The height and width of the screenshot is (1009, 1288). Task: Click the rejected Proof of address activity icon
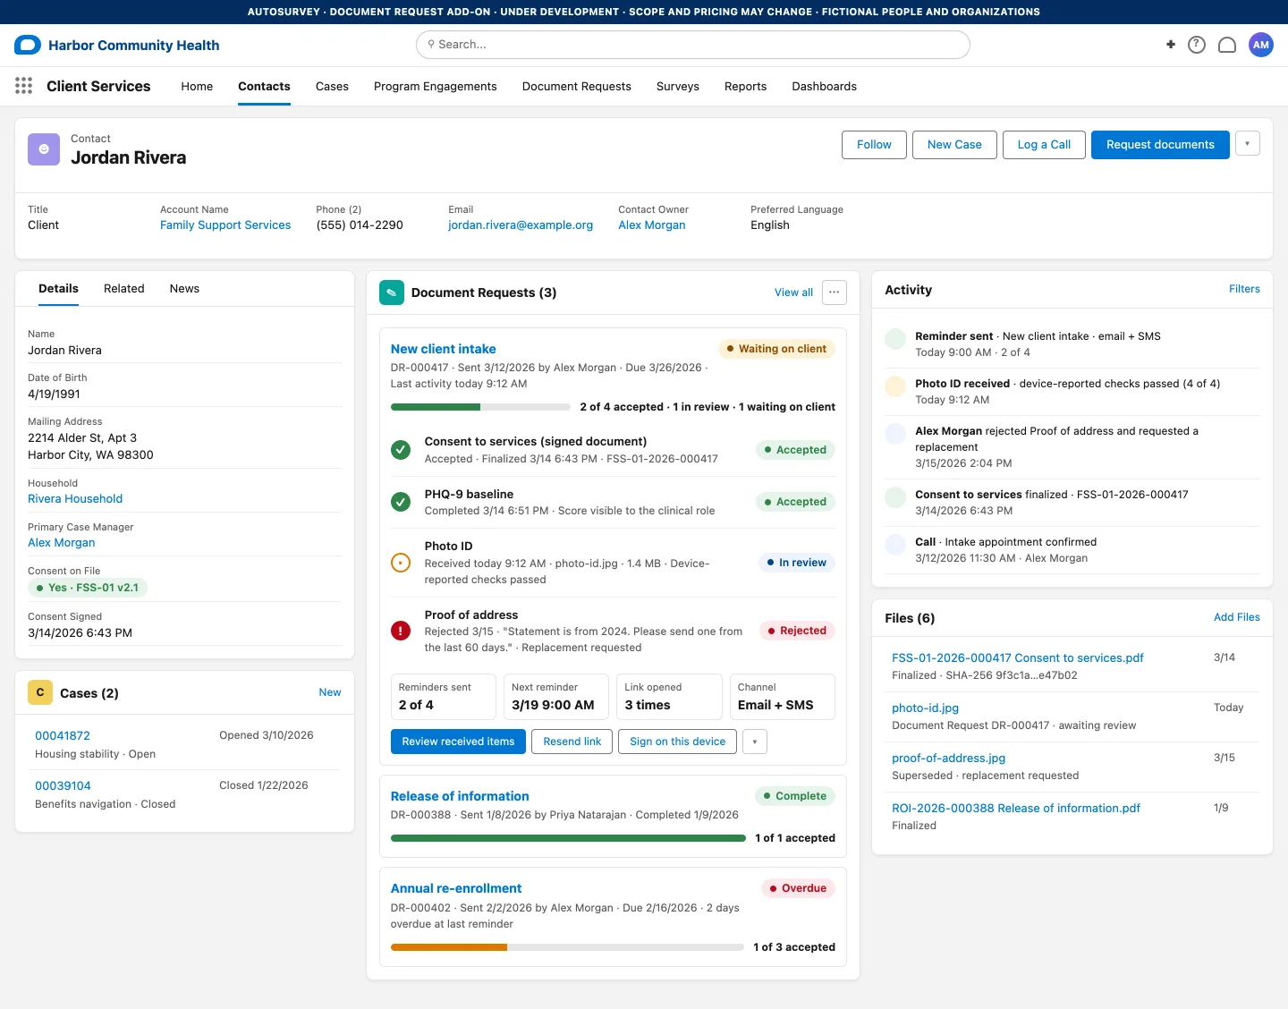click(x=895, y=434)
